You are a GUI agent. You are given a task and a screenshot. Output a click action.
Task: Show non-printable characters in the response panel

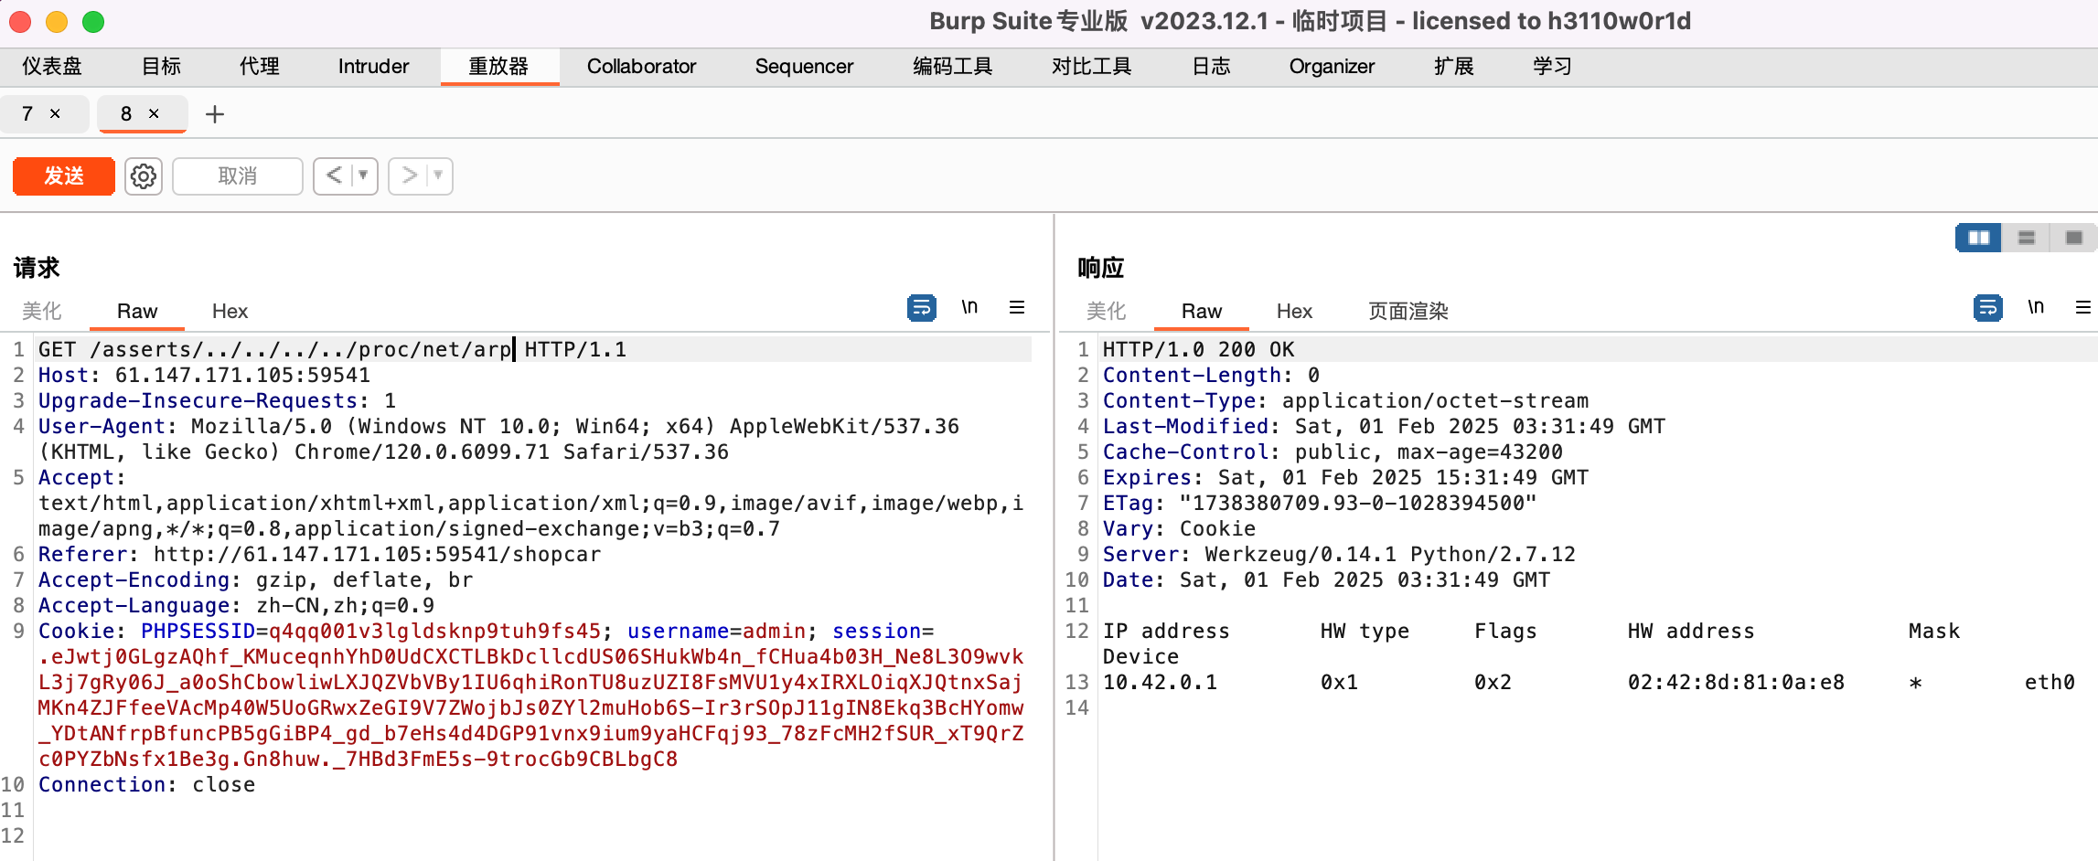pos(2036,308)
